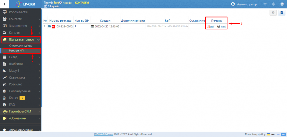
Task: Collapse the sidebar with the back arrow
Action: [x=4, y=4]
